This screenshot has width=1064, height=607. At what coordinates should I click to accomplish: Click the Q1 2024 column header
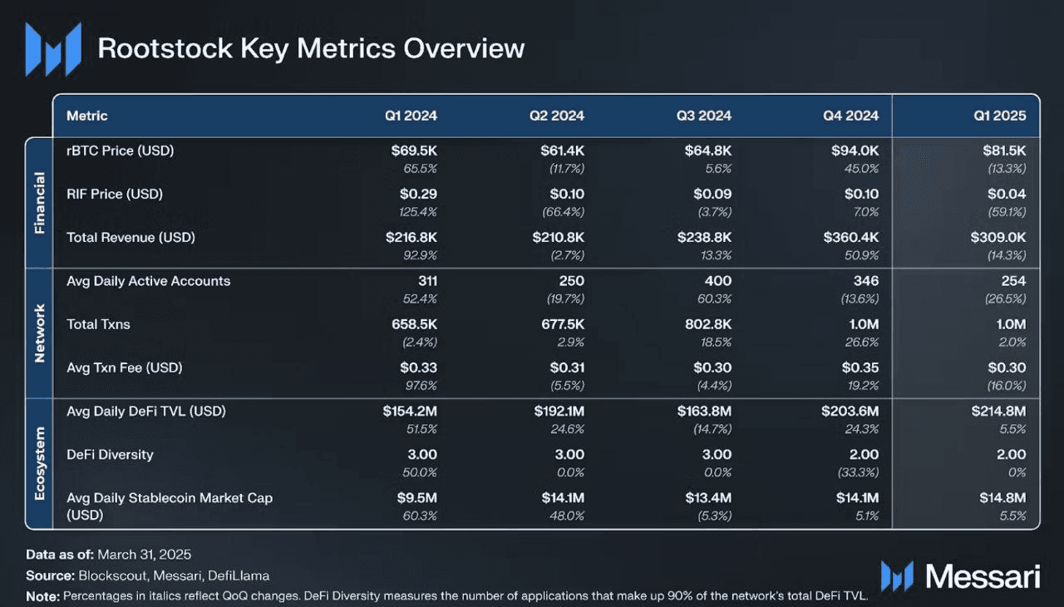(x=411, y=116)
